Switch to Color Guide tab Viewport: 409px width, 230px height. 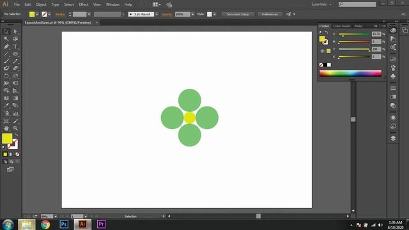[x=341, y=26]
